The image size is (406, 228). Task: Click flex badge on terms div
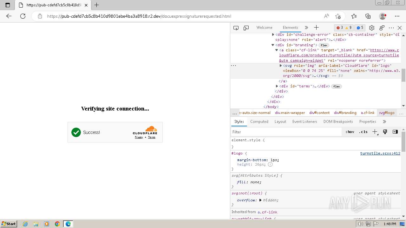tap(337, 86)
